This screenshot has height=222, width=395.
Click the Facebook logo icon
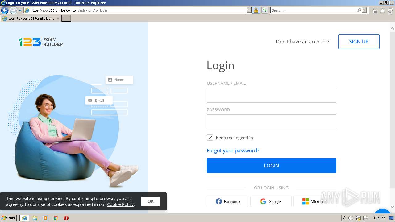219,201
